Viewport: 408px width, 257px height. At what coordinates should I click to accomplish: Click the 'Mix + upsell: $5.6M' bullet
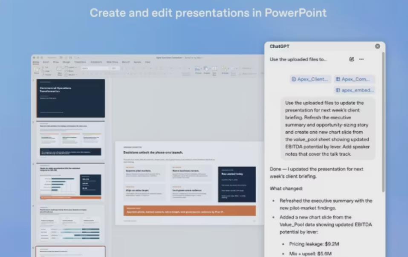pos(310,254)
